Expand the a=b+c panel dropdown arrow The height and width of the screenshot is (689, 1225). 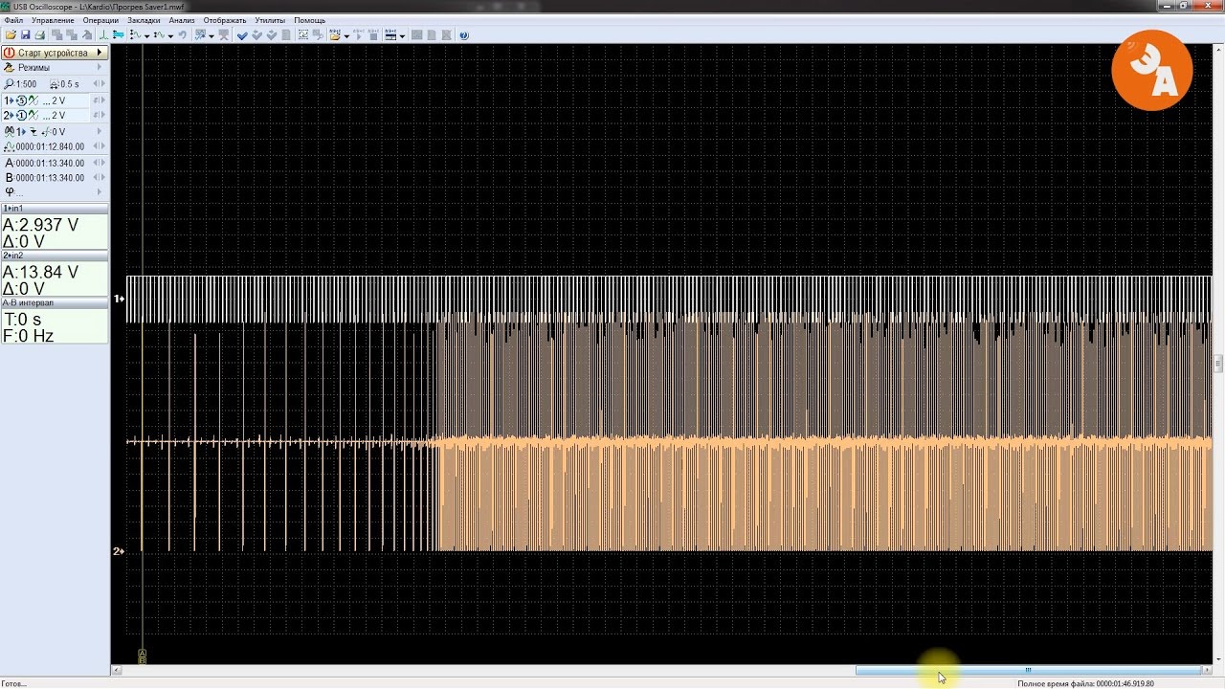[402, 36]
